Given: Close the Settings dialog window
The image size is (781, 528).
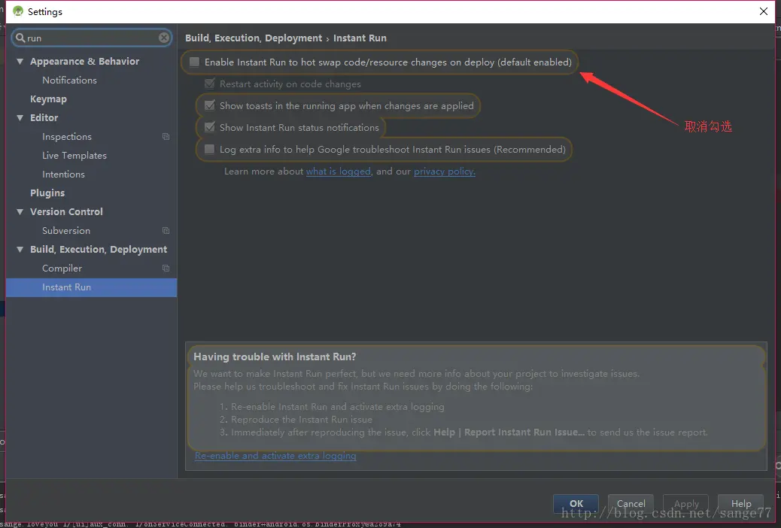Looking at the screenshot, I should [x=763, y=11].
